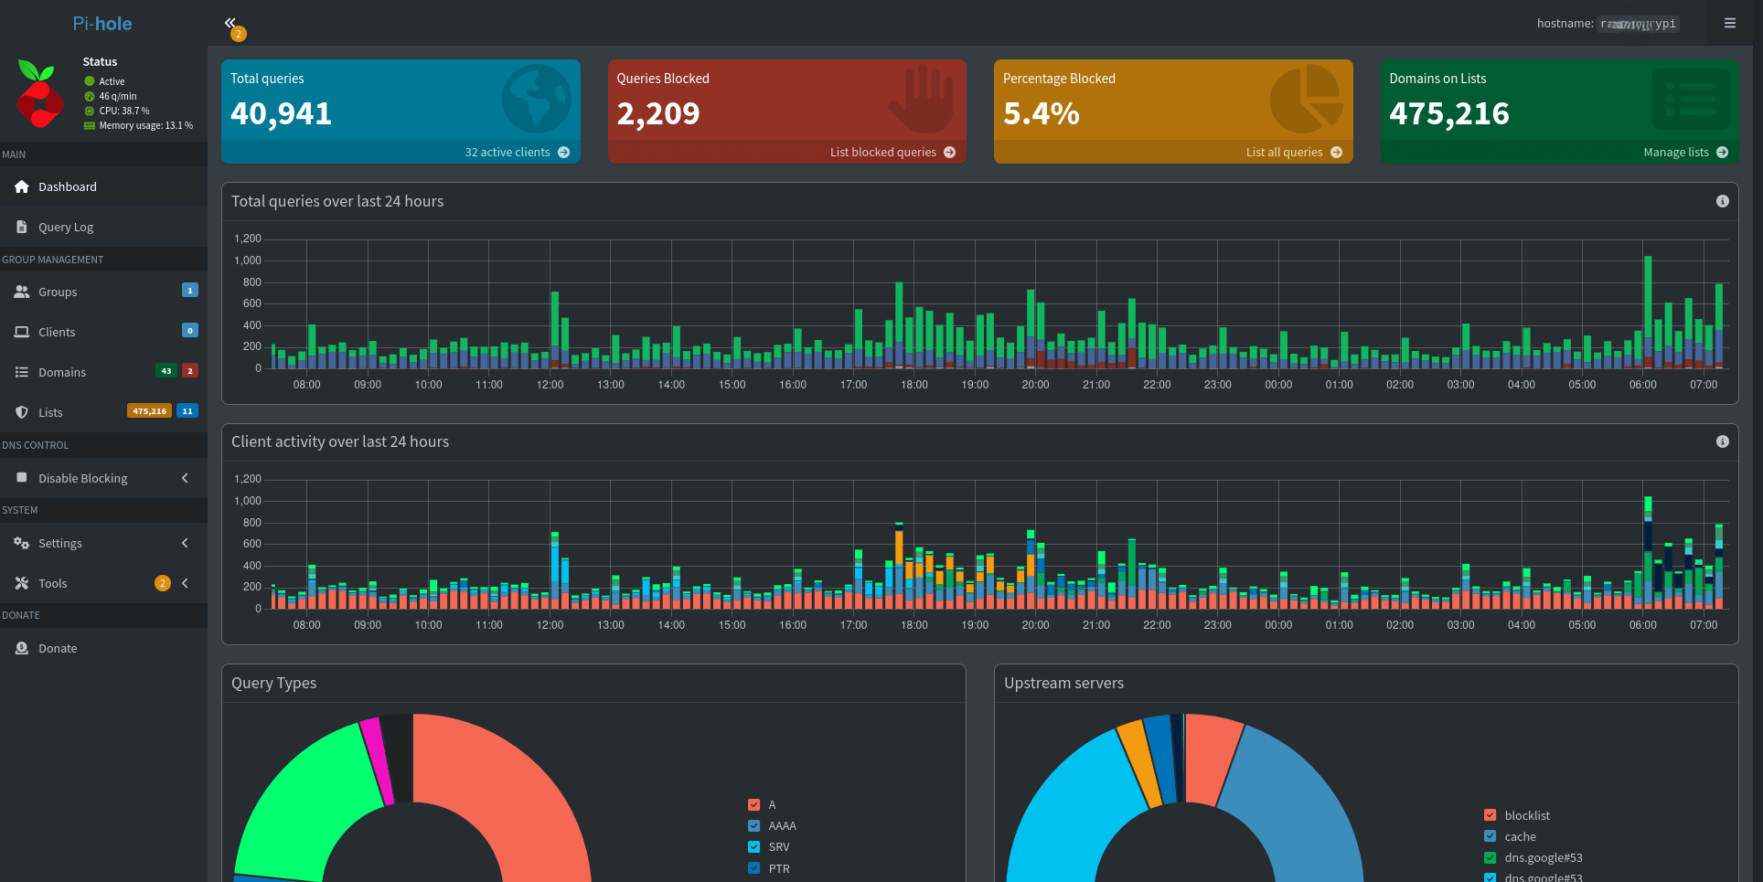
Task: Click the Dashboard home icon
Action: point(22,186)
